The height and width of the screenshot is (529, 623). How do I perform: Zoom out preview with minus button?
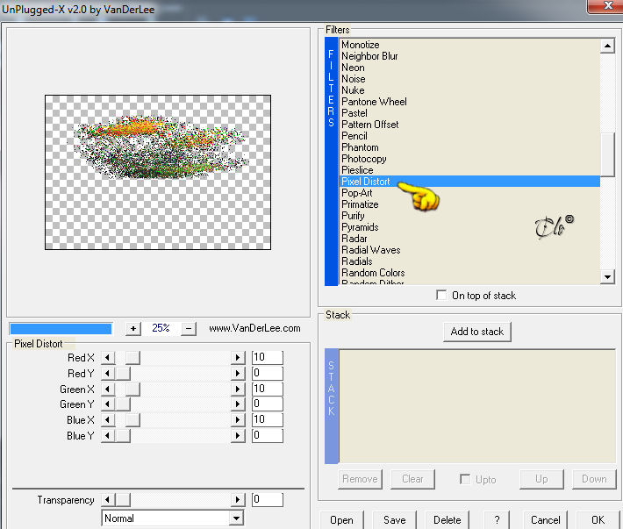(x=189, y=328)
